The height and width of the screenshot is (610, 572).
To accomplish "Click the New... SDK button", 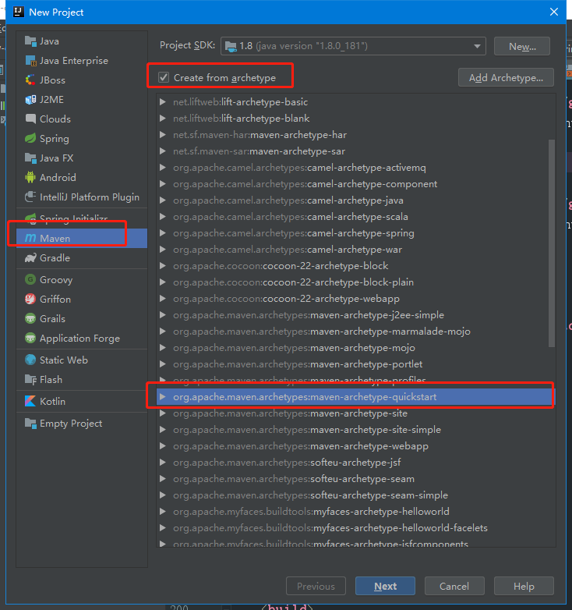I will pos(522,46).
